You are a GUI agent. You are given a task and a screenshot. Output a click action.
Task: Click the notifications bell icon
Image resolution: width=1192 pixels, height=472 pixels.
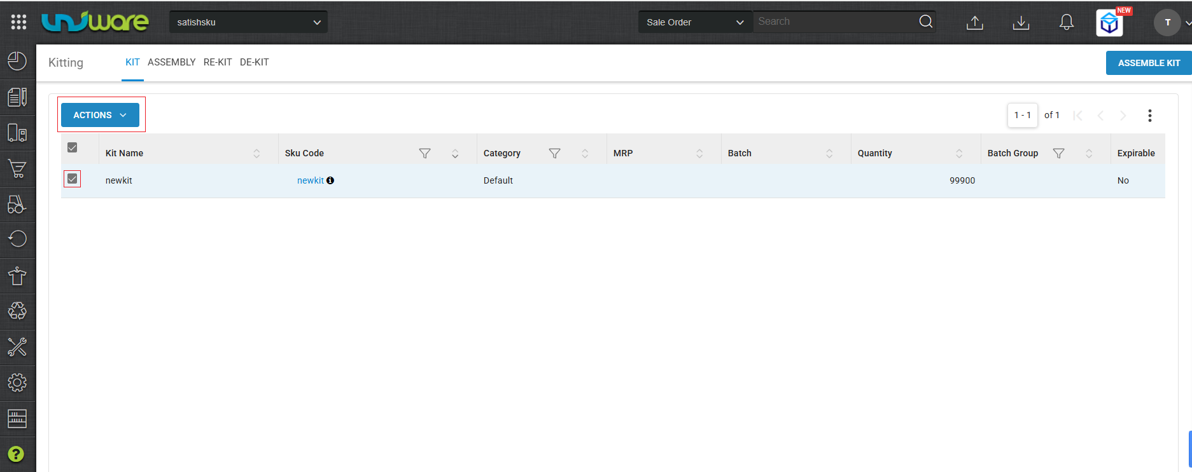point(1067,22)
